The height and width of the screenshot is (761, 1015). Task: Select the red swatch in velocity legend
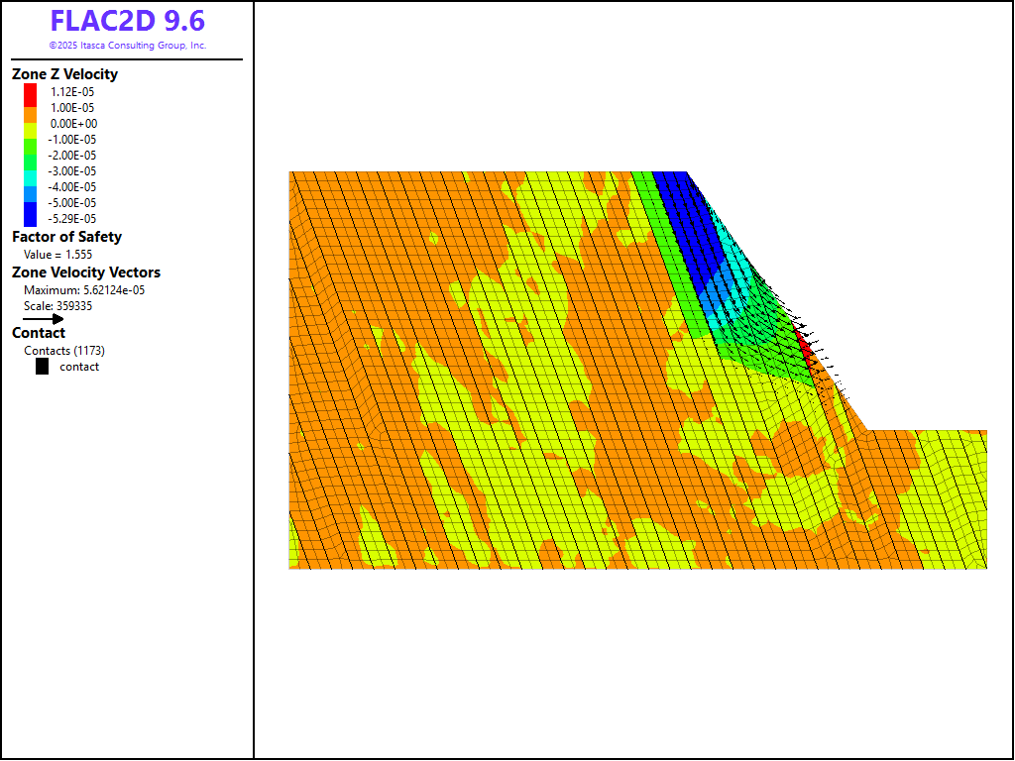31,92
